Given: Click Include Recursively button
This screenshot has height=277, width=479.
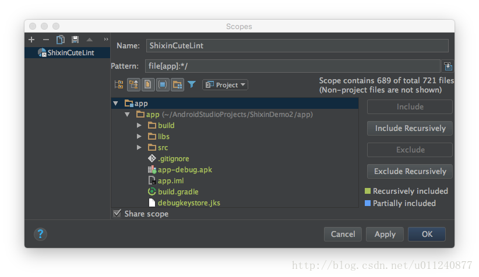Looking at the screenshot, I should click(410, 128).
